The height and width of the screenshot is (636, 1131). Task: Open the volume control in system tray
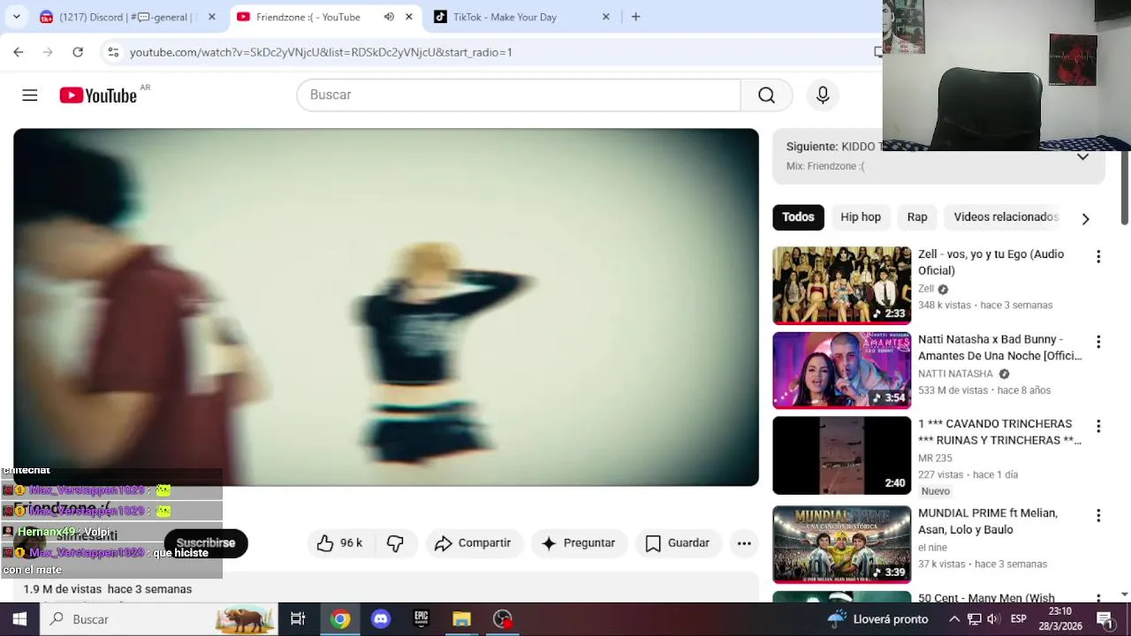coord(993,619)
